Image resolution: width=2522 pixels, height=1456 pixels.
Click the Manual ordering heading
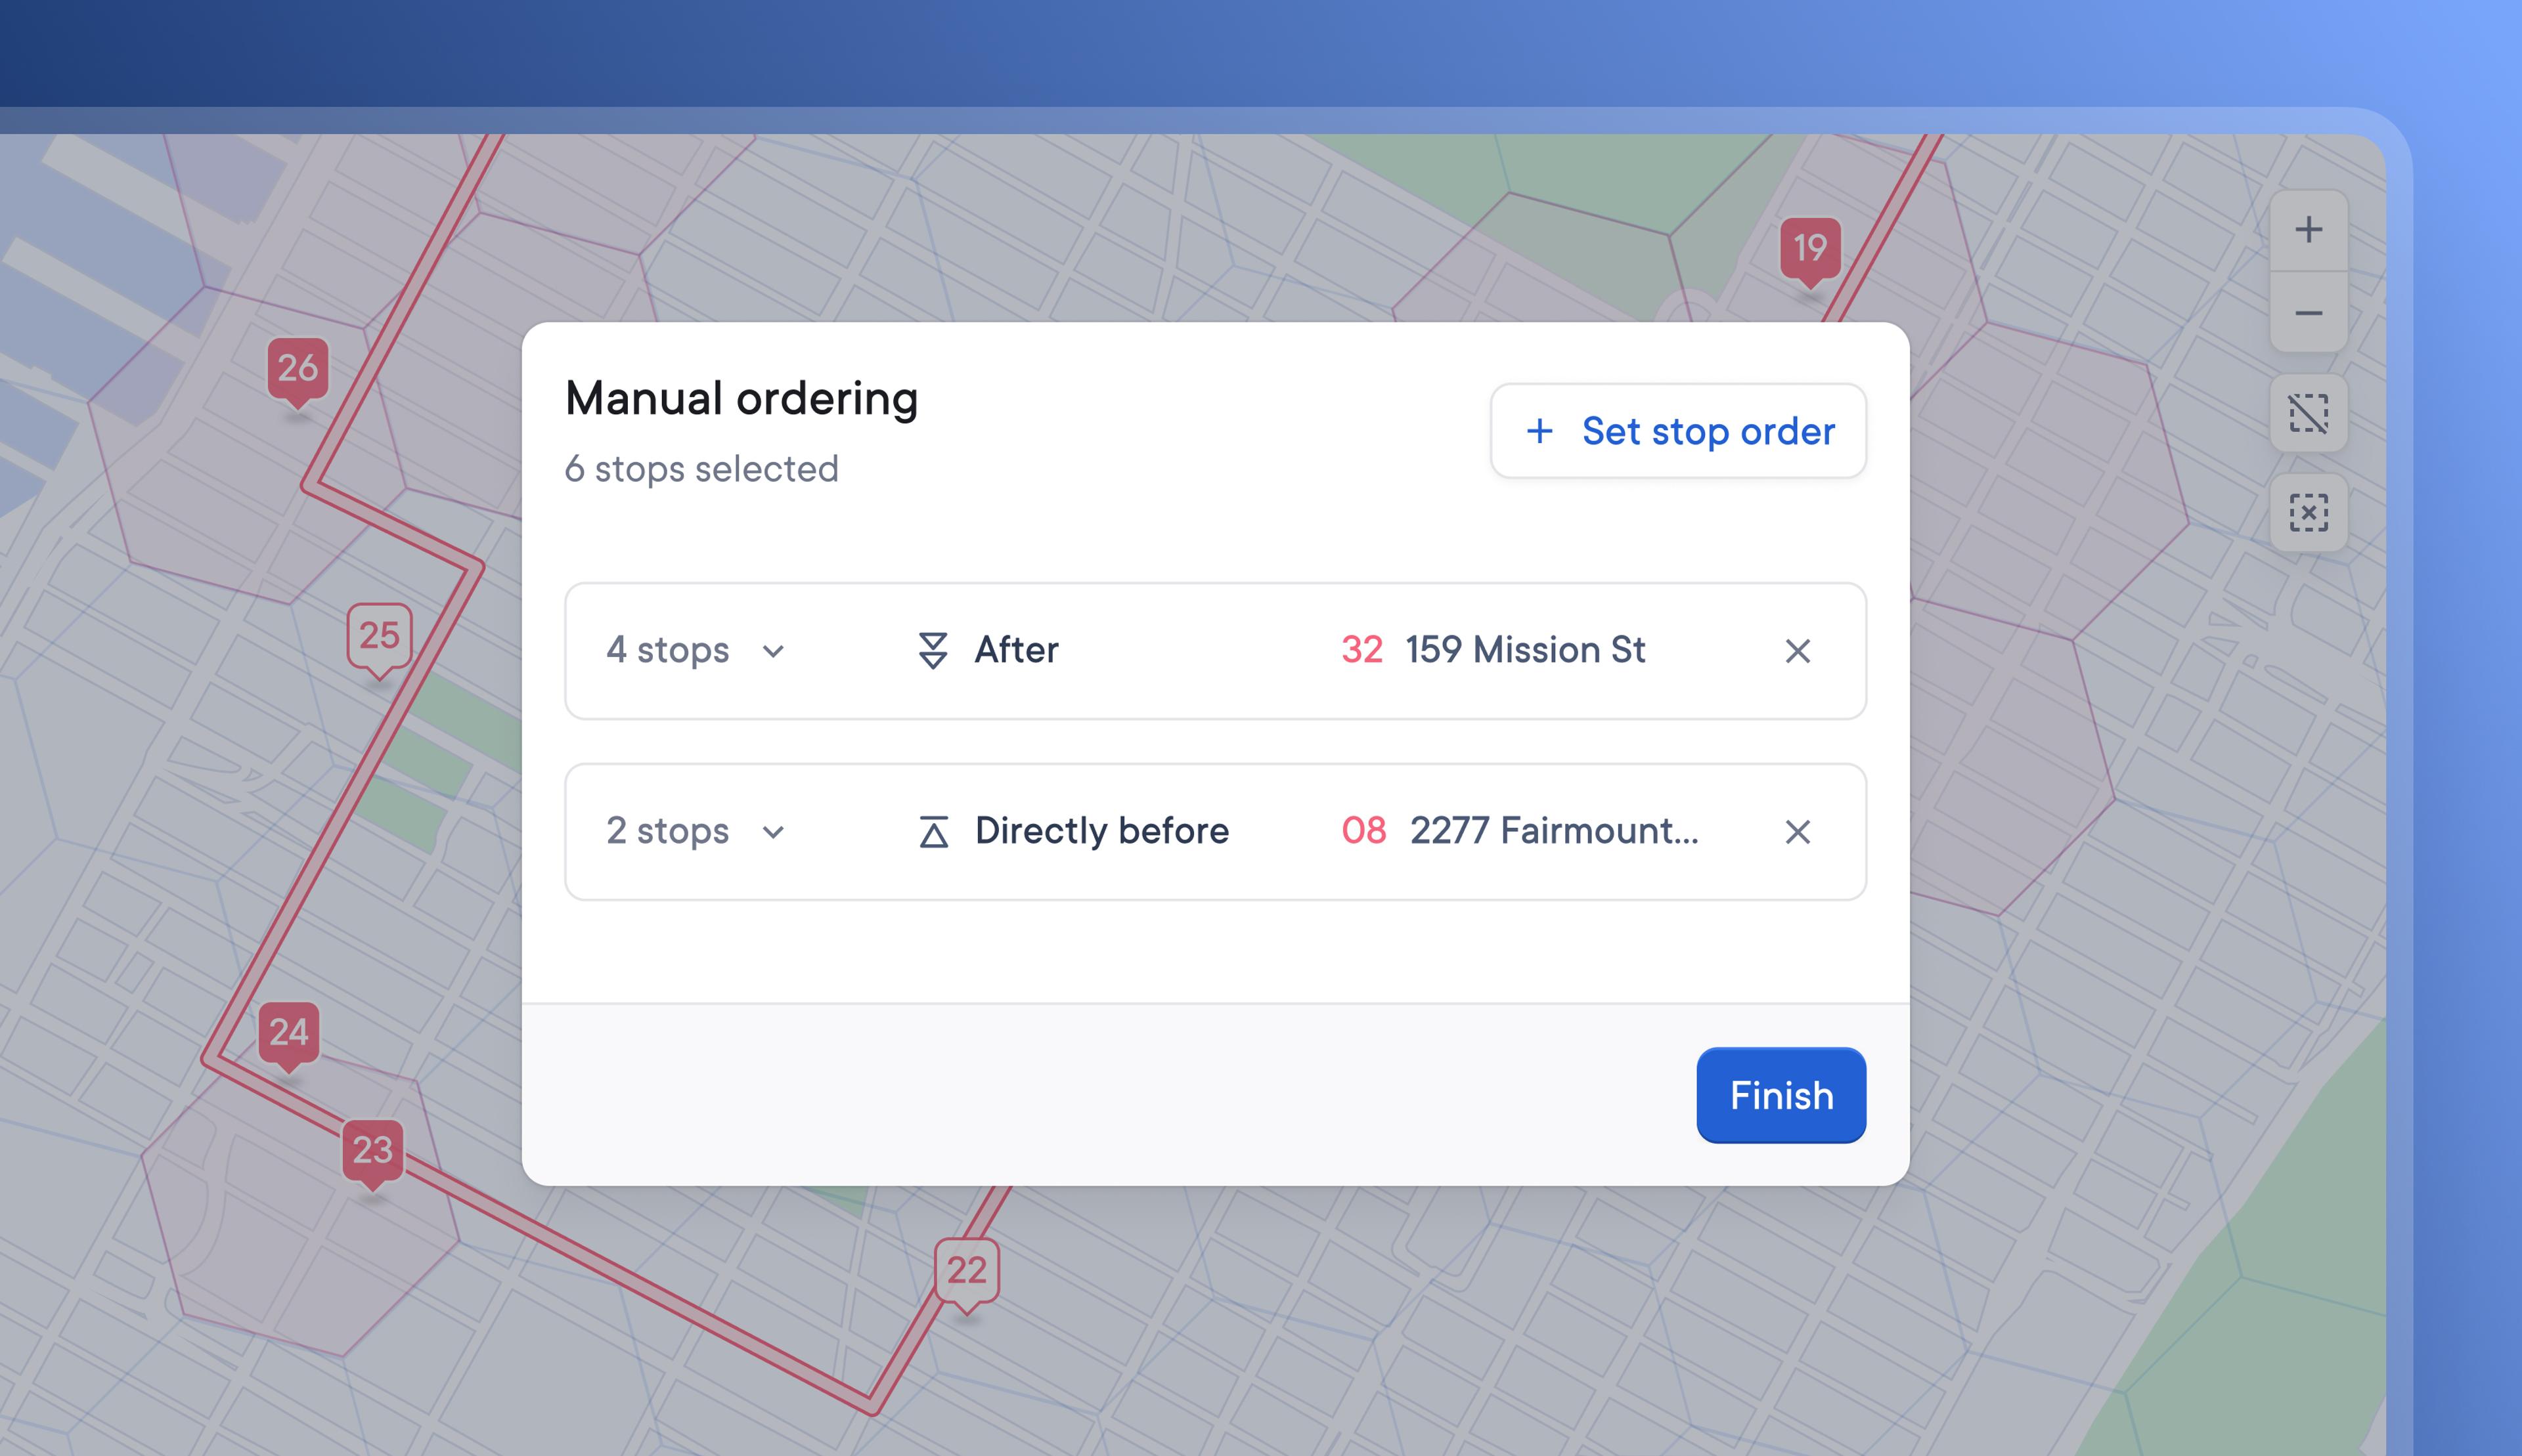(x=741, y=399)
